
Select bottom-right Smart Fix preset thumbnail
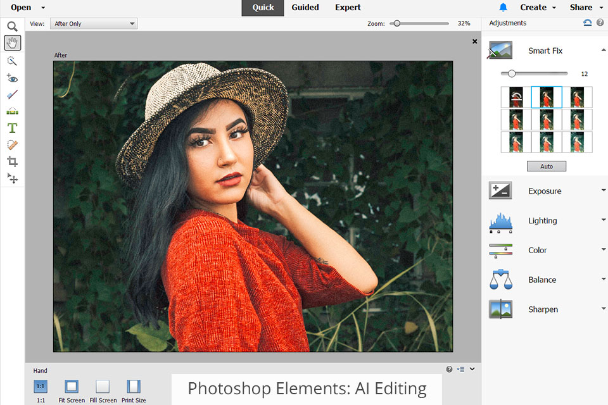(577, 142)
